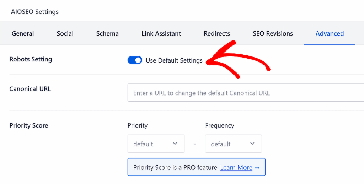Click the Use Default Settings label
364x184 pixels.
click(x=174, y=60)
